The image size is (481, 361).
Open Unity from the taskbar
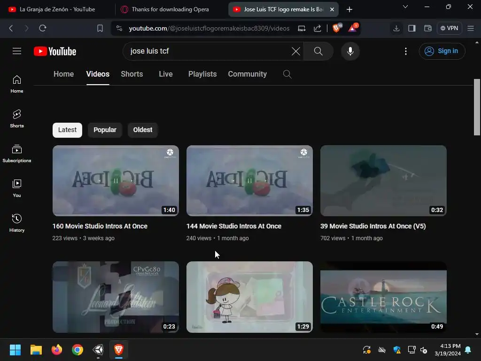(x=98, y=350)
